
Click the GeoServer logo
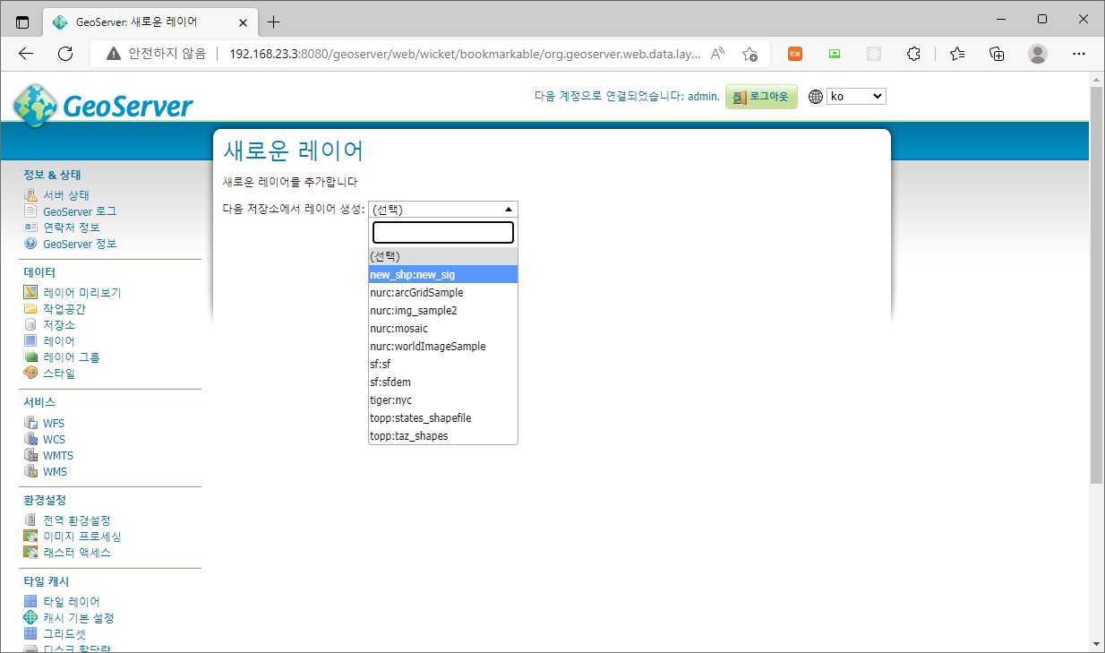point(103,105)
